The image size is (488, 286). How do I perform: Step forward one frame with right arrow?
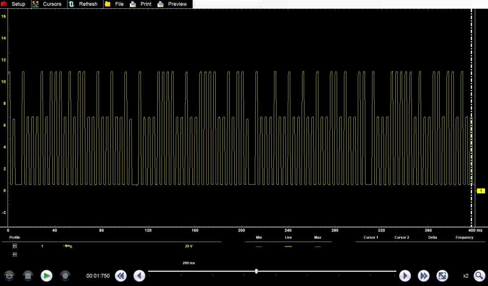tap(405, 276)
